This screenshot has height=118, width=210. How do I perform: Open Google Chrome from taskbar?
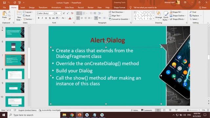tap(72, 115)
